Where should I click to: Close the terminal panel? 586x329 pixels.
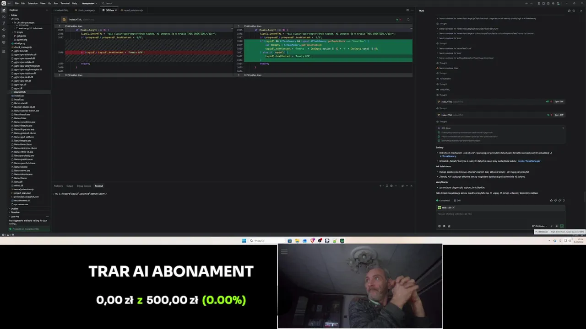pyautogui.click(x=412, y=186)
